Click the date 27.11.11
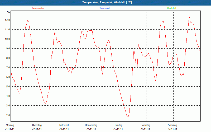The width and height of the screenshot is (211, 132). tap(172, 129)
